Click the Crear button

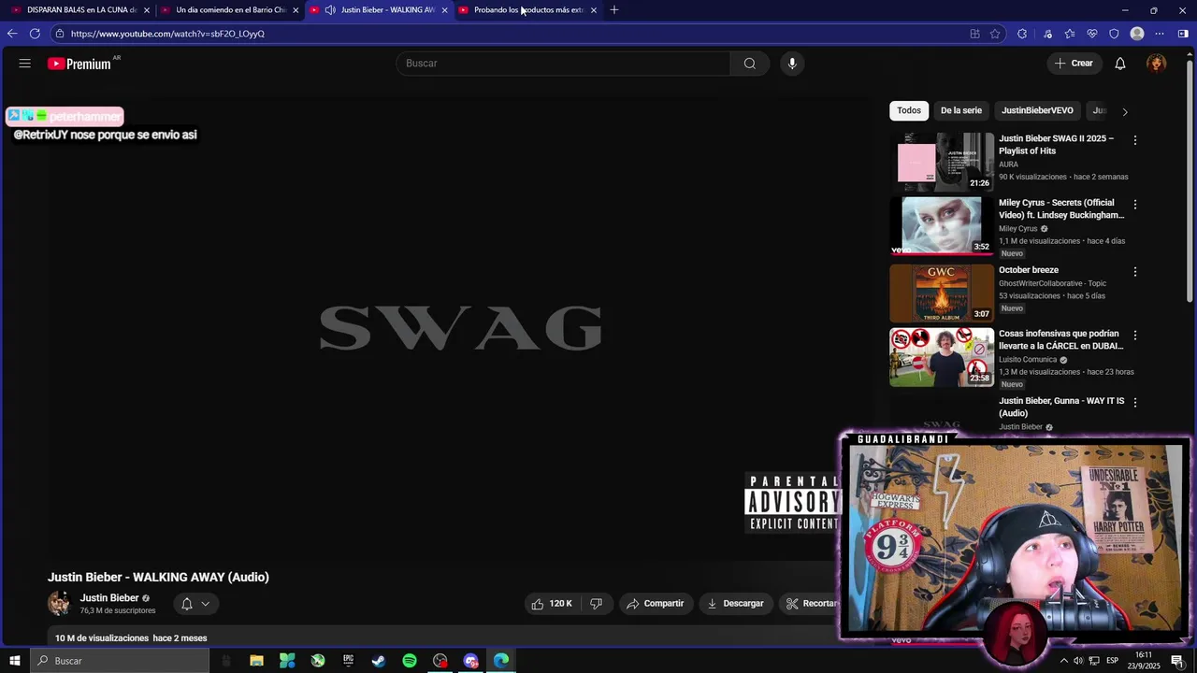pyautogui.click(x=1074, y=64)
